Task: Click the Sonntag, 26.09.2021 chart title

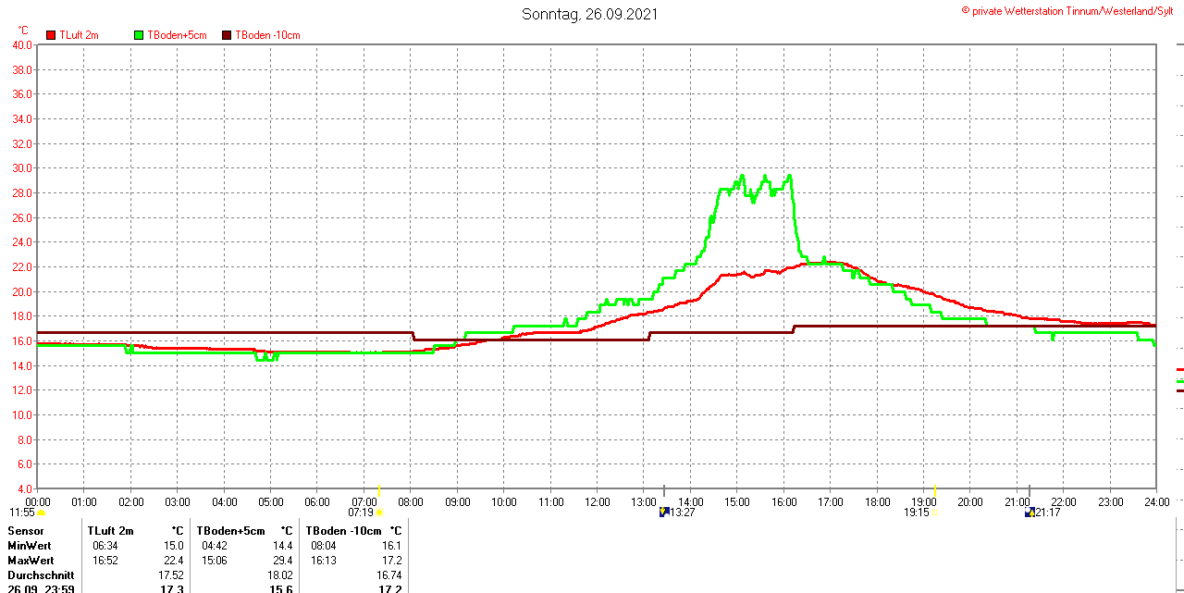Action: point(590,14)
